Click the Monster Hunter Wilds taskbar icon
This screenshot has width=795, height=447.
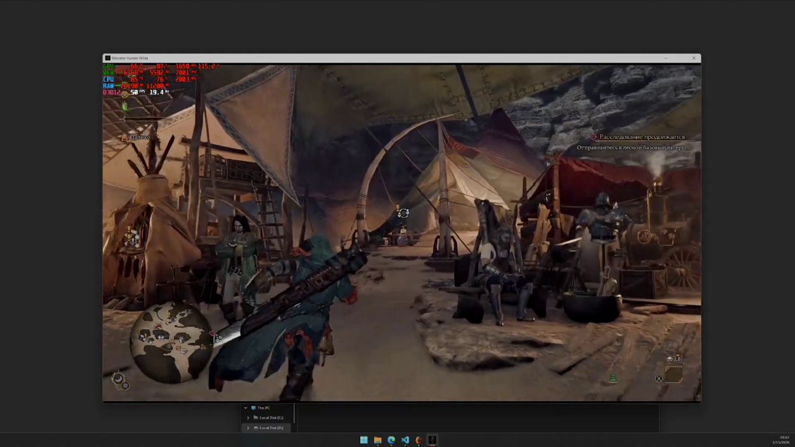tap(432, 440)
